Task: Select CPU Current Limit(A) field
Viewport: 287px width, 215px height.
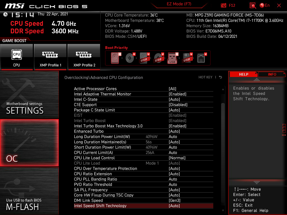Action: tap(143, 153)
